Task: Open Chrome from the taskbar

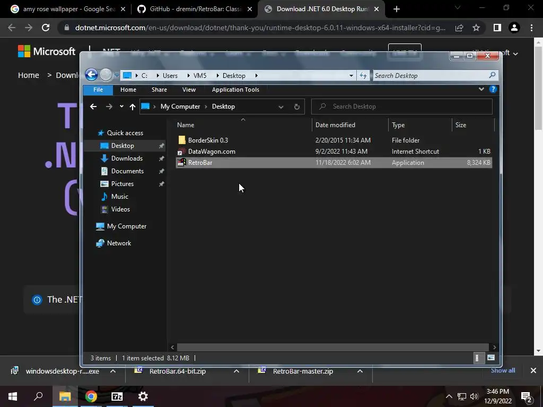Action: tap(91, 396)
